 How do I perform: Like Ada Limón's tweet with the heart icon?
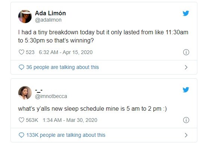[21, 52]
